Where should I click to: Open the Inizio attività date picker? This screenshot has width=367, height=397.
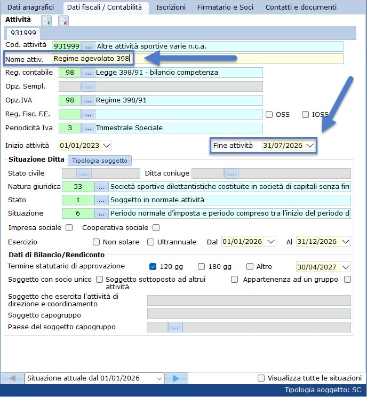click(x=107, y=146)
